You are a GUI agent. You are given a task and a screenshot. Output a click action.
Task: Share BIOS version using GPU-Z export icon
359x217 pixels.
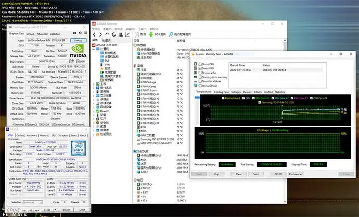tap(71, 62)
